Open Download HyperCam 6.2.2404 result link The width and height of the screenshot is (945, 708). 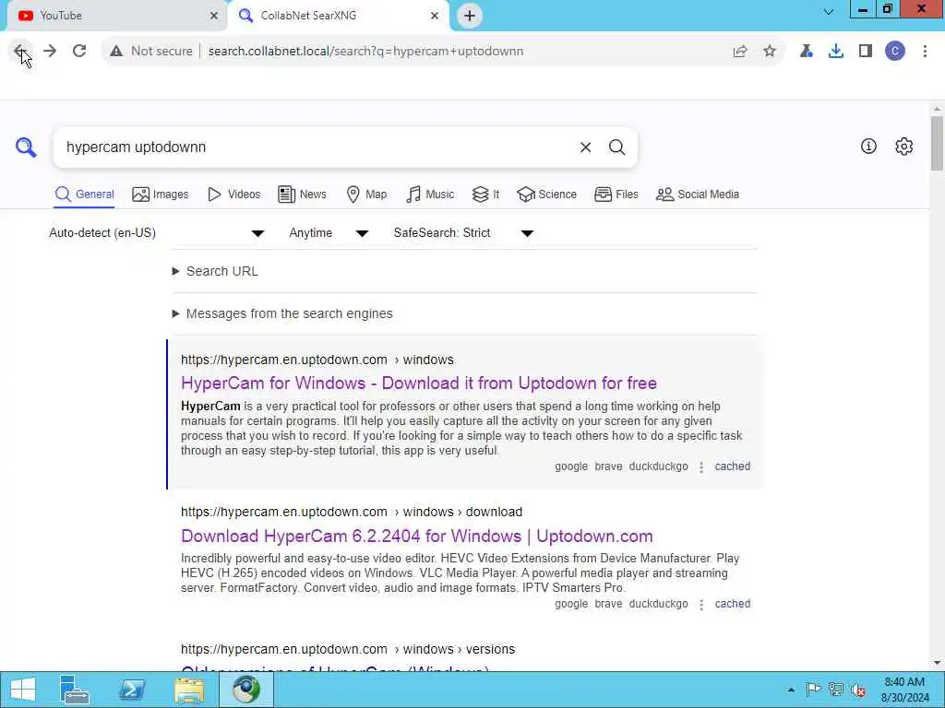pyautogui.click(x=417, y=537)
